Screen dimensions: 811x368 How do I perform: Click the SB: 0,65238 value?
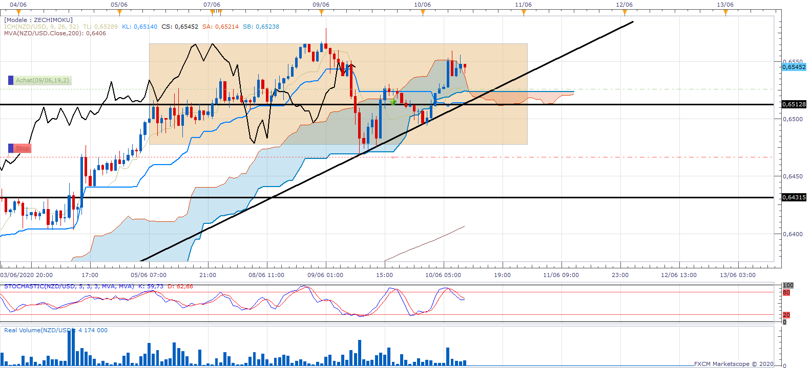coord(261,27)
